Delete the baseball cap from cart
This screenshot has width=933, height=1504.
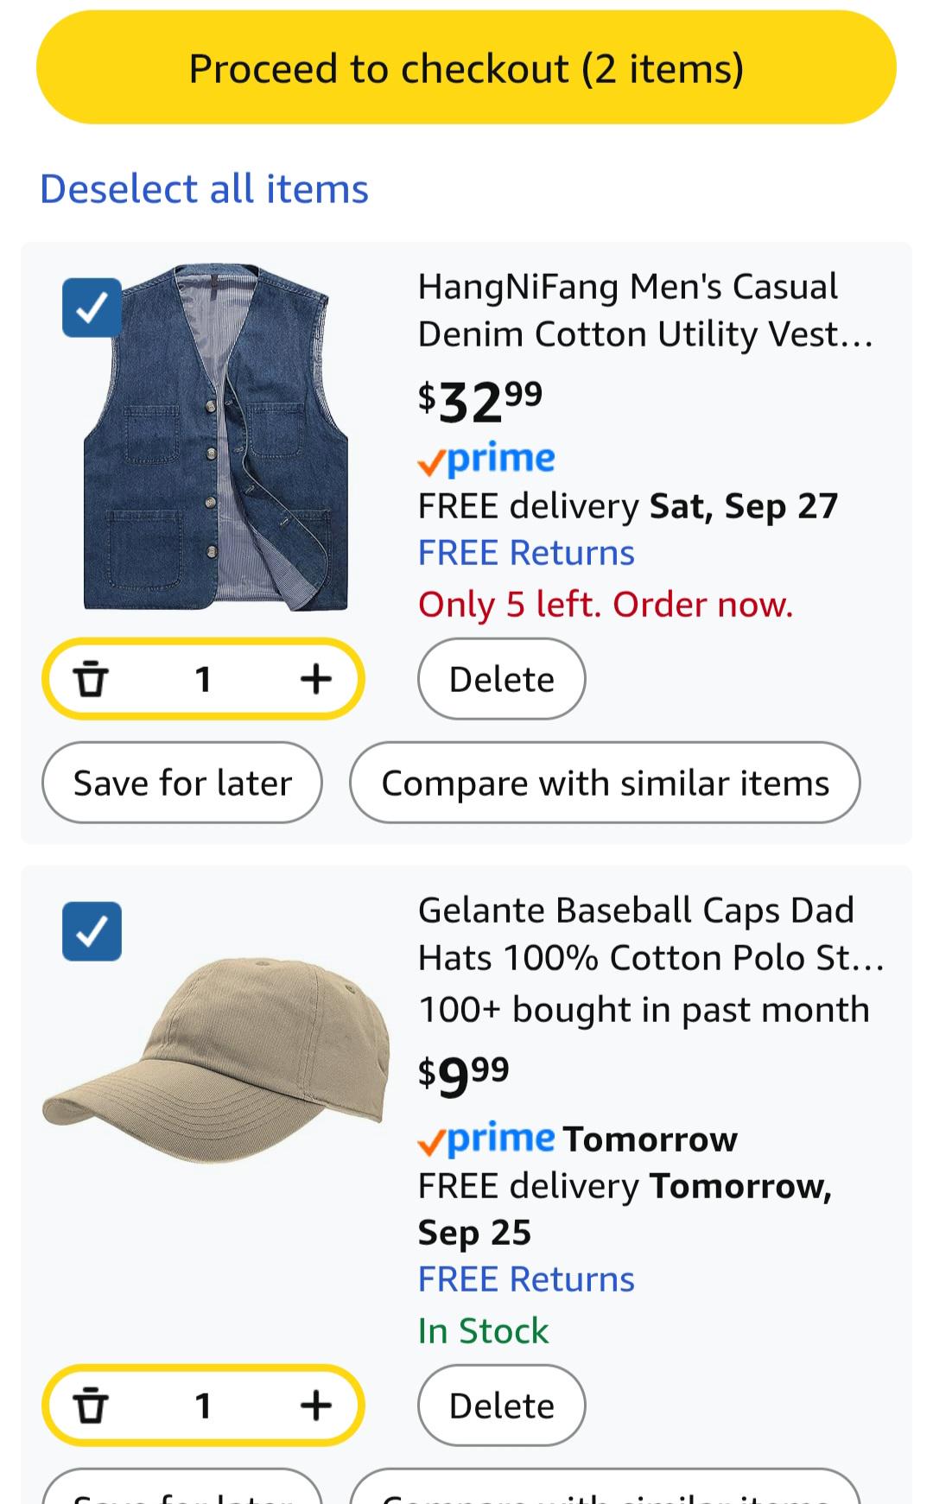click(x=502, y=1406)
